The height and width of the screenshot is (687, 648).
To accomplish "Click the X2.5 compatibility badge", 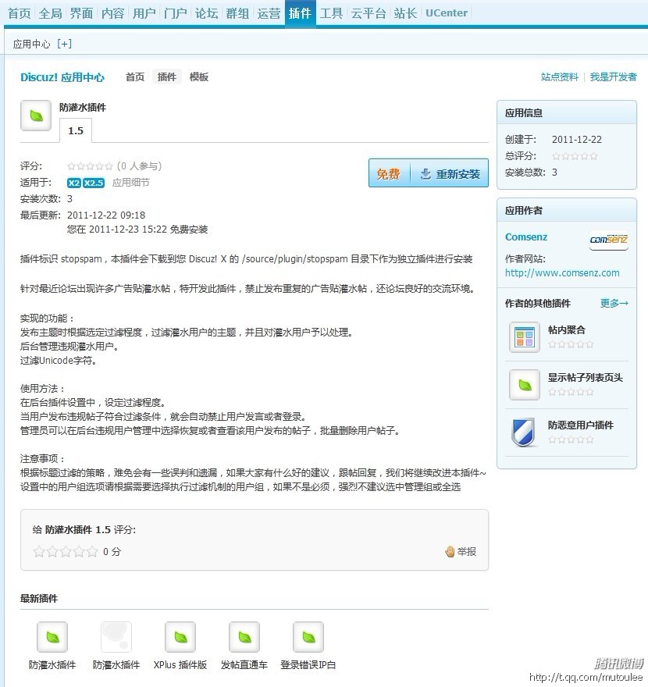I will pos(94,183).
